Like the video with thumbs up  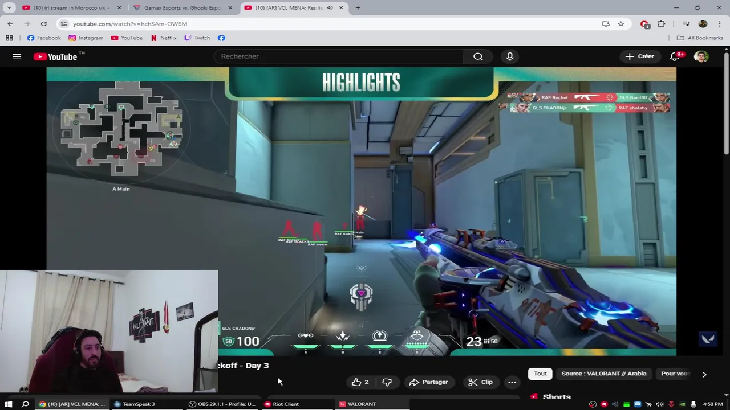tap(360, 382)
